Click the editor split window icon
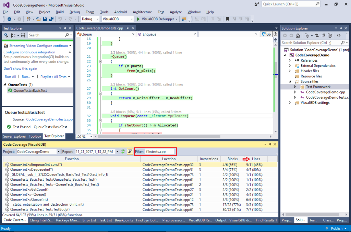The height and width of the screenshot is (232, 351). (276, 40)
